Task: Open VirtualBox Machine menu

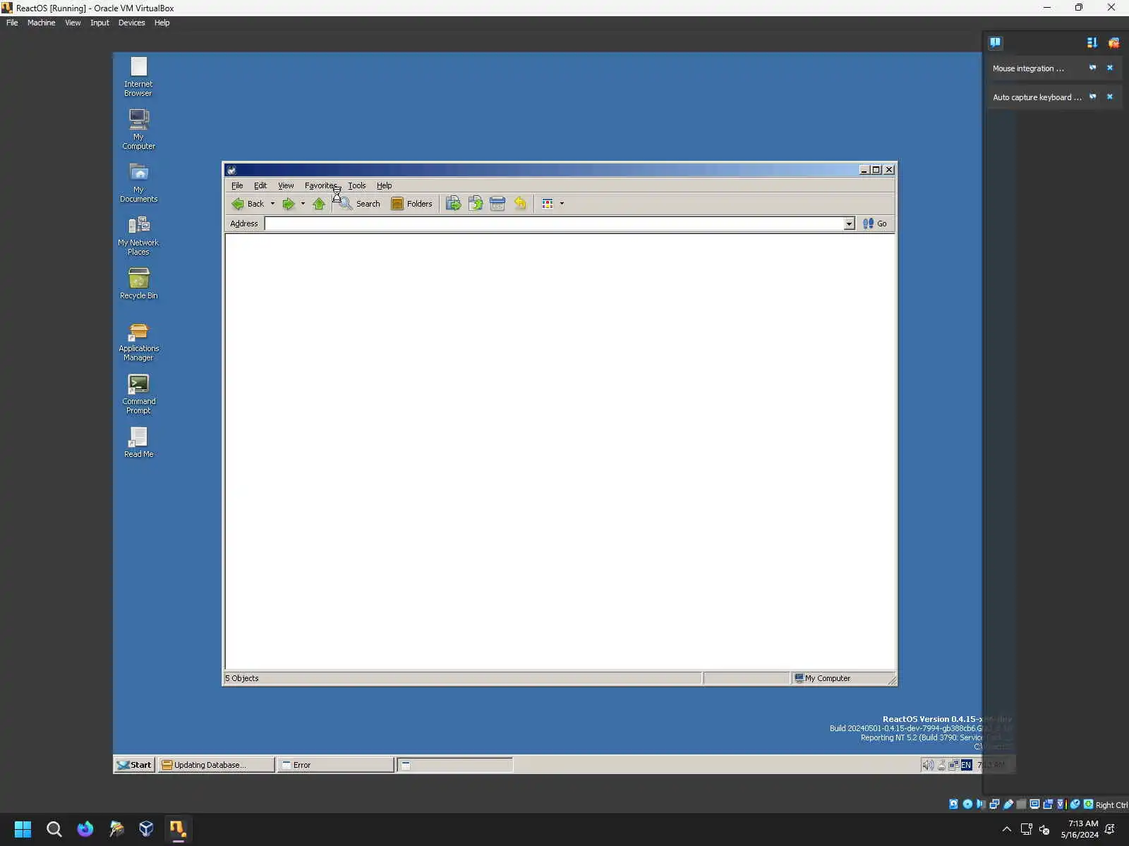Action: [x=41, y=23]
